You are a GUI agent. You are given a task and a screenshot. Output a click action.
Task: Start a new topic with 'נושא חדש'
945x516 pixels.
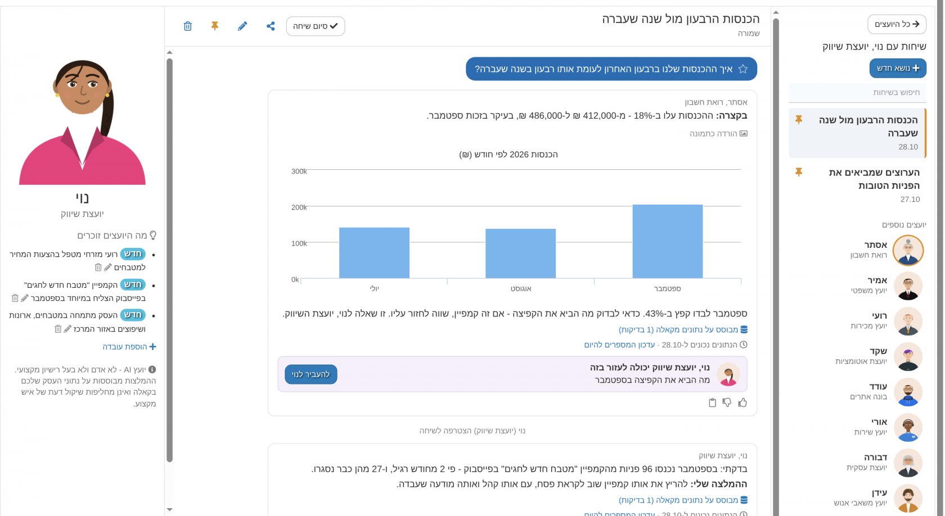898,68
